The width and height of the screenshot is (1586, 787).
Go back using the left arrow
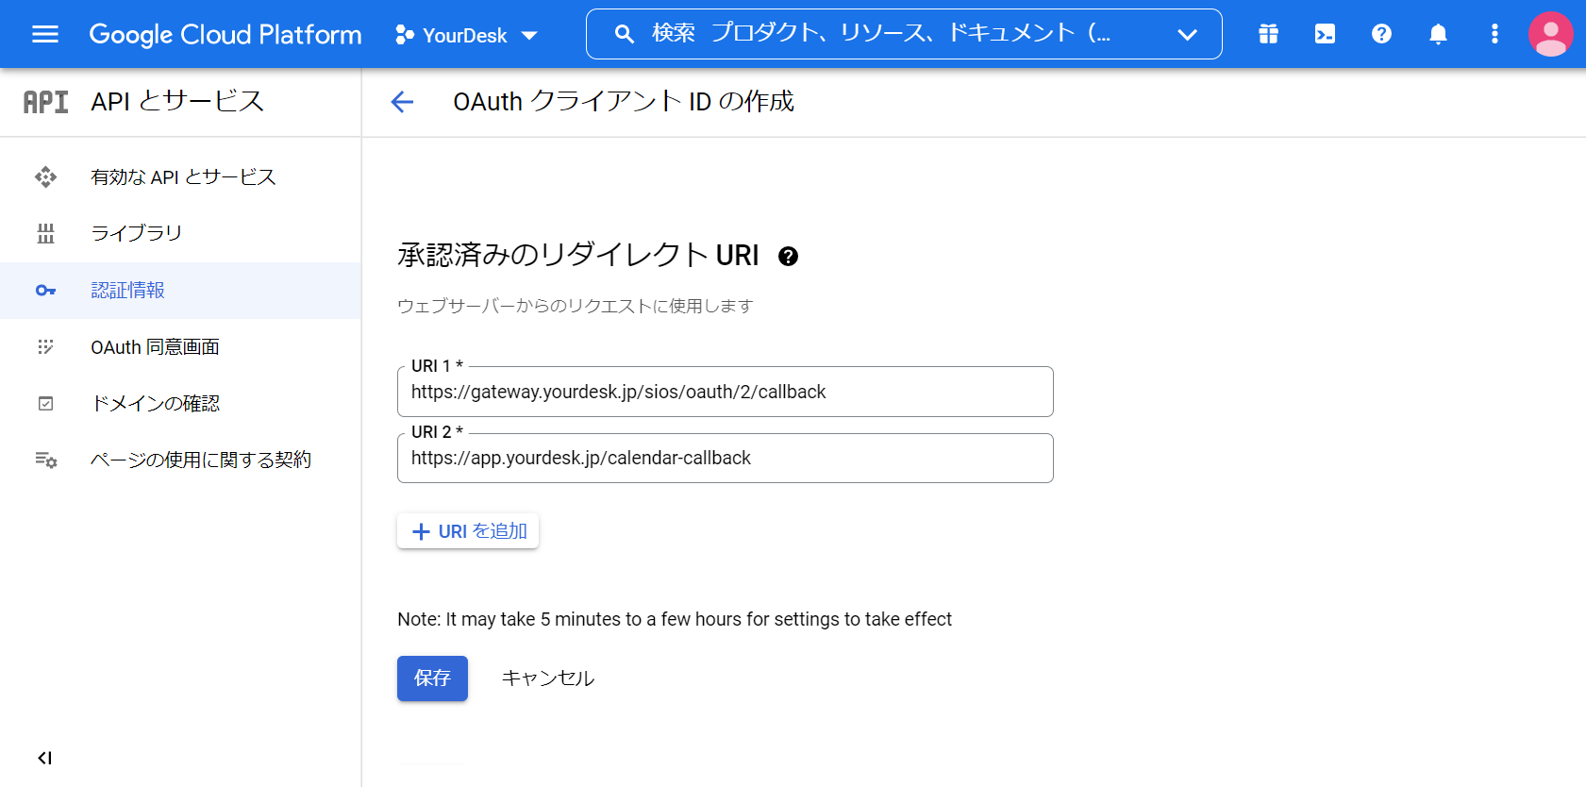pyautogui.click(x=403, y=102)
